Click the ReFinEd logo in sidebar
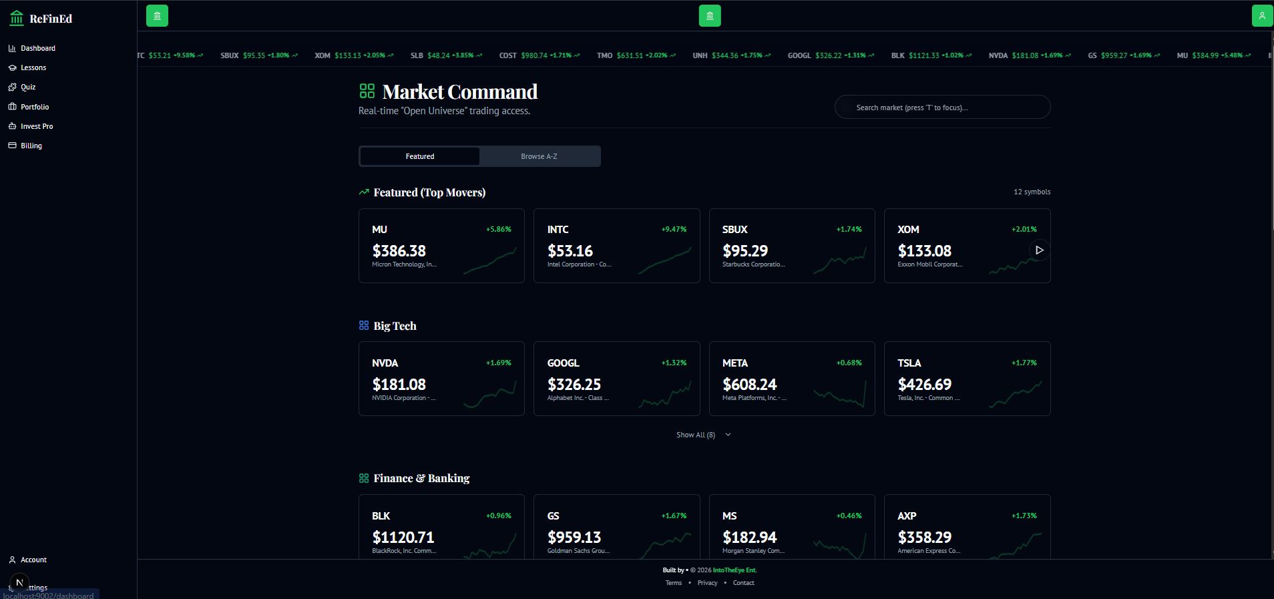The height and width of the screenshot is (599, 1274). 41,19
